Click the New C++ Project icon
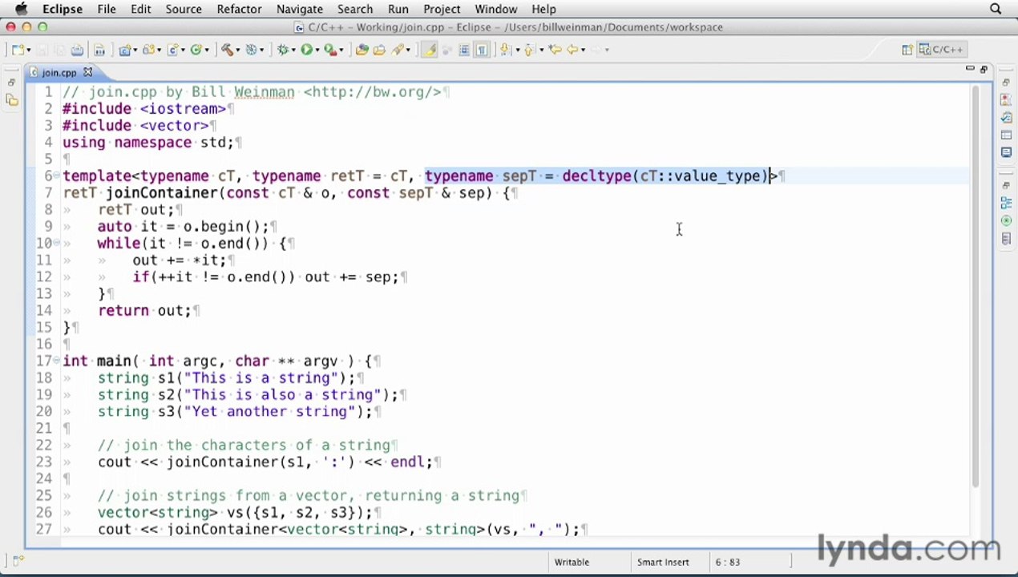 coord(123,50)
